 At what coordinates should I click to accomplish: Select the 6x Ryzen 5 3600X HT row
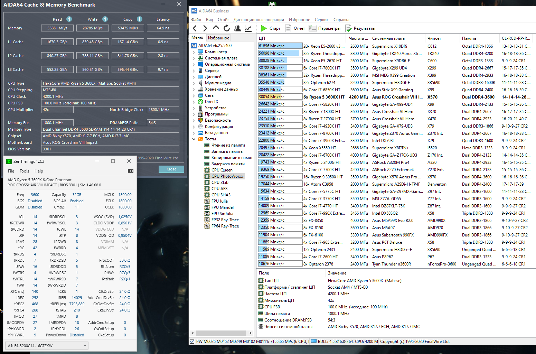click(x=396, y=97)
